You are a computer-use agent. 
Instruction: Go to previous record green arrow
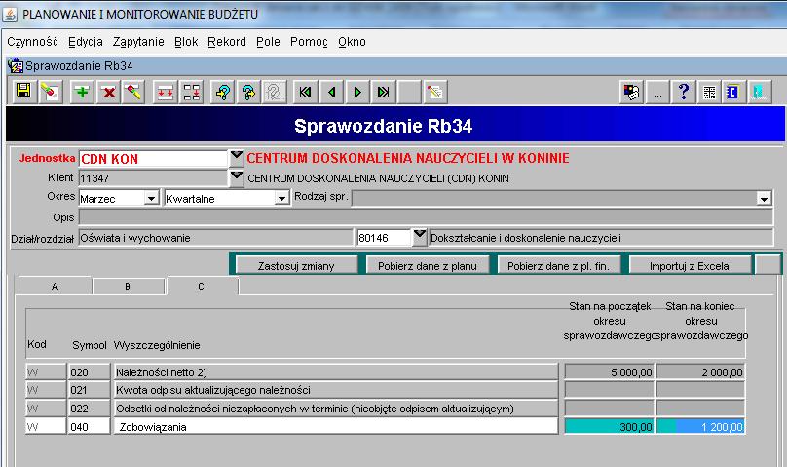coord(331,92)
